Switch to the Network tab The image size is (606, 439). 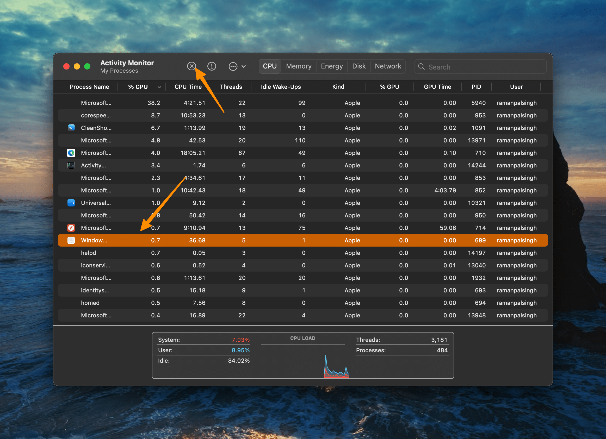(388, 66)
